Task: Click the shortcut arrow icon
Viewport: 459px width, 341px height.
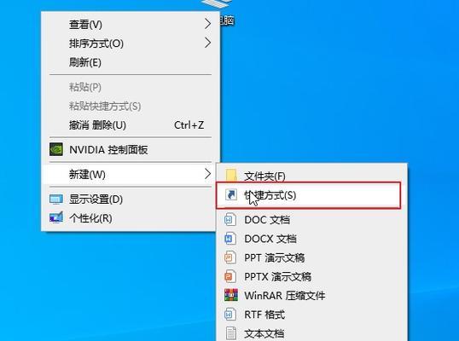Action: point(231,194)
